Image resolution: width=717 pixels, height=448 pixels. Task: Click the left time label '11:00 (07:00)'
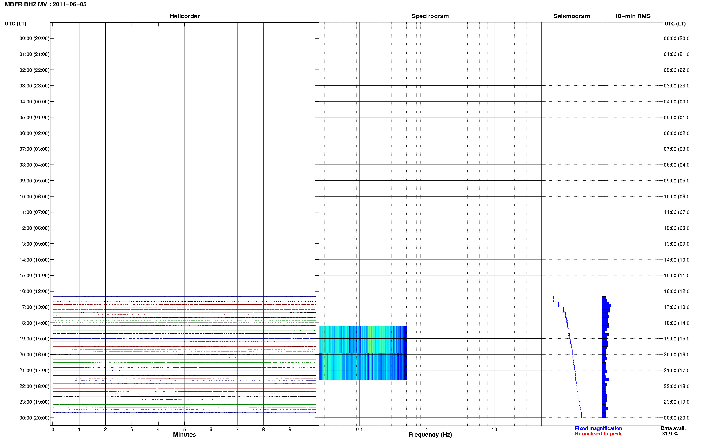(x=34, y=212)
